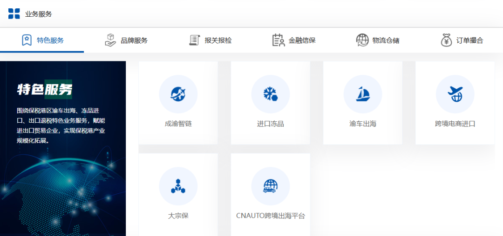Screen dimensions: 503x236
Task: Click the 物流仓储 globe icon
Action: [362, 40]
